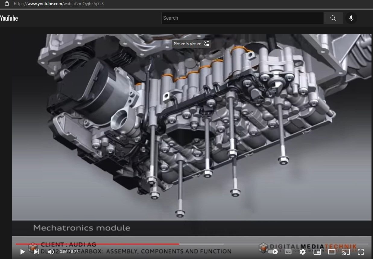
Task: Click the padlock icon in the address bar
Action: coord(7,4)
